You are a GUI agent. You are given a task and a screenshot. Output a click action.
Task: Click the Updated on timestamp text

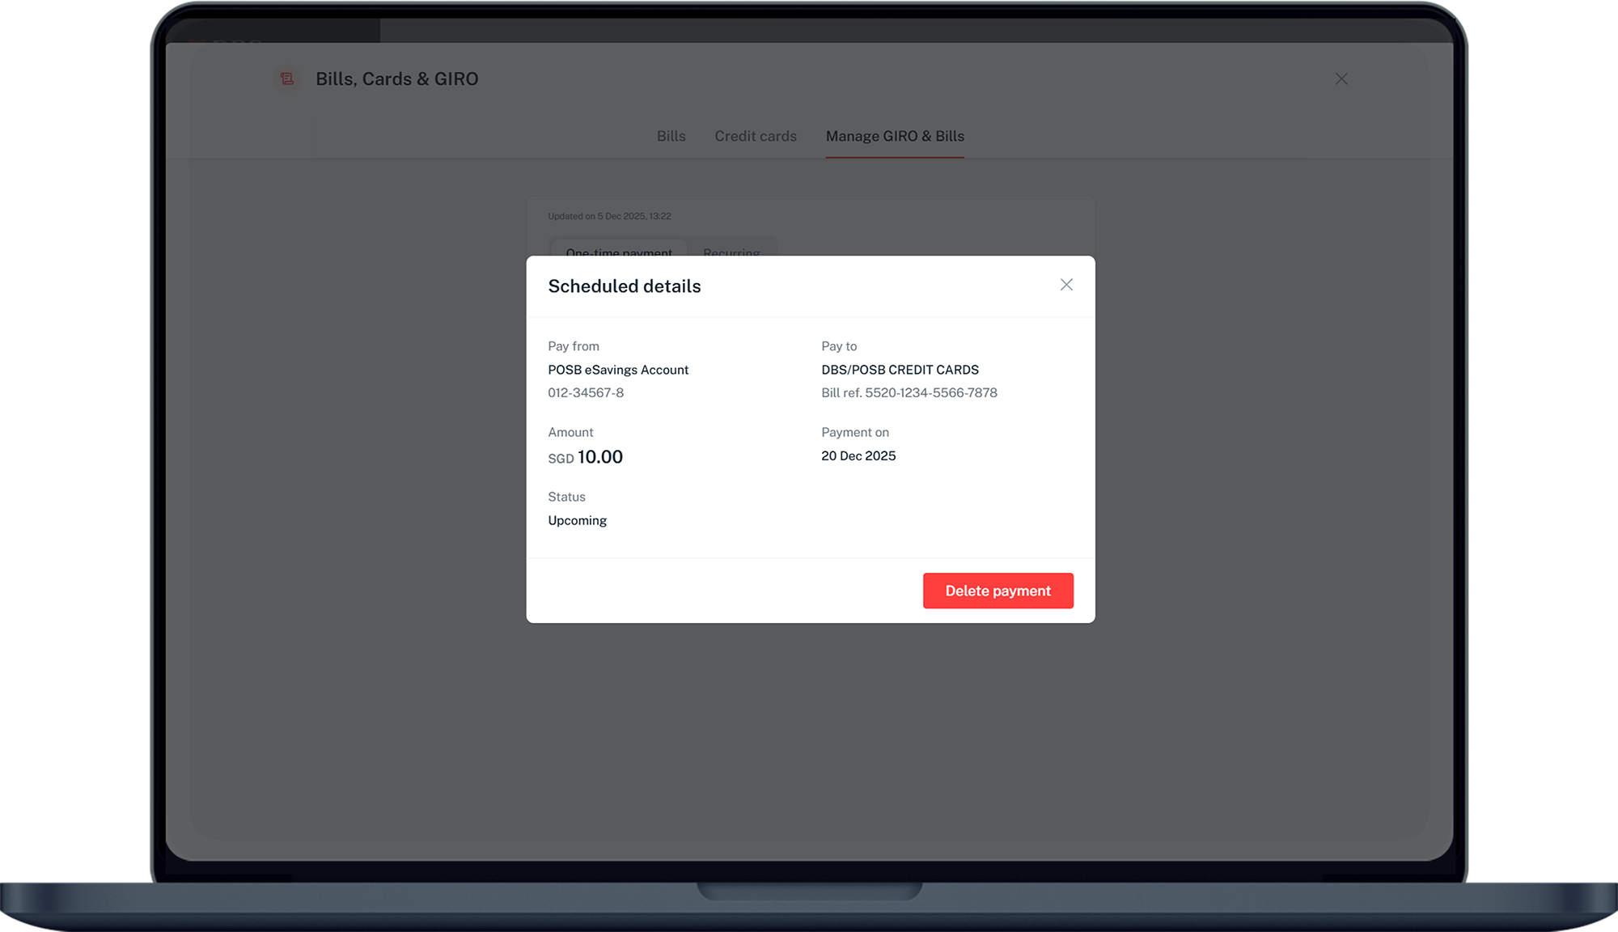[x=609, y=216]
